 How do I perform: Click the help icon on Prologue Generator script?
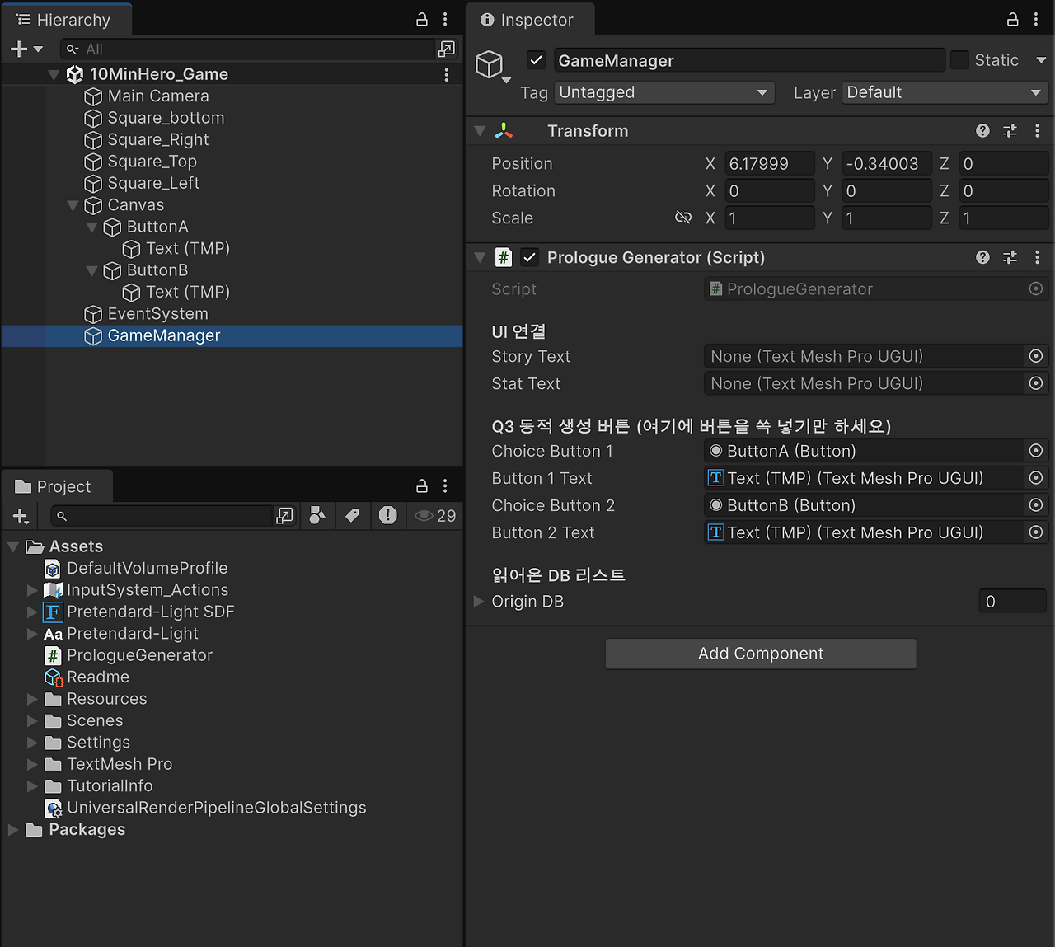point(982,257)
